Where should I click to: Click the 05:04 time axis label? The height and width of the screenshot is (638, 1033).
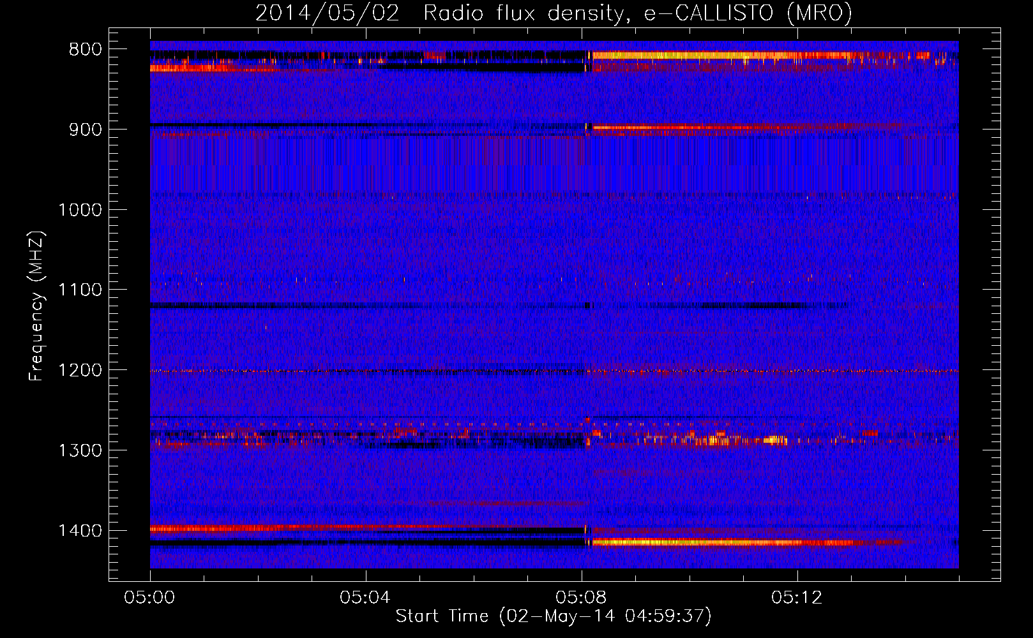(x=366, y=598)
